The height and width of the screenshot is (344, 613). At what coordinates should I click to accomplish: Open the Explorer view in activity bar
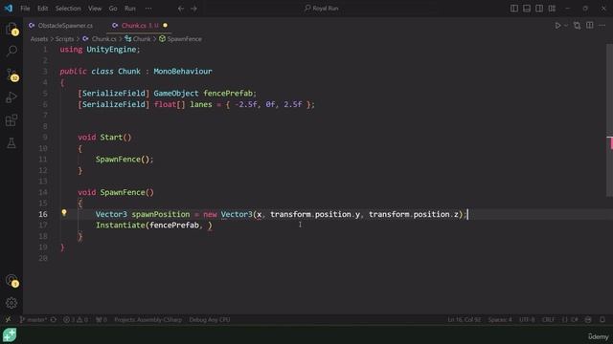pyautogui.click(x=11, y=29)
